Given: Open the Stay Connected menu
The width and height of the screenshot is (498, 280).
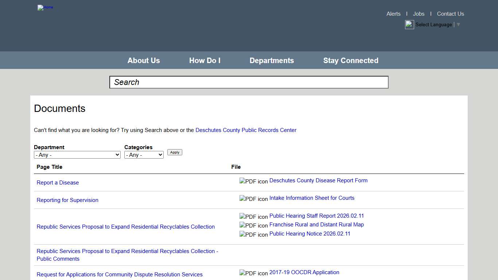Looking at the screenshot, I should point(351,61).
